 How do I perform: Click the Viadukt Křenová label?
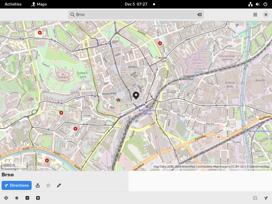click(x=188, y=78)
